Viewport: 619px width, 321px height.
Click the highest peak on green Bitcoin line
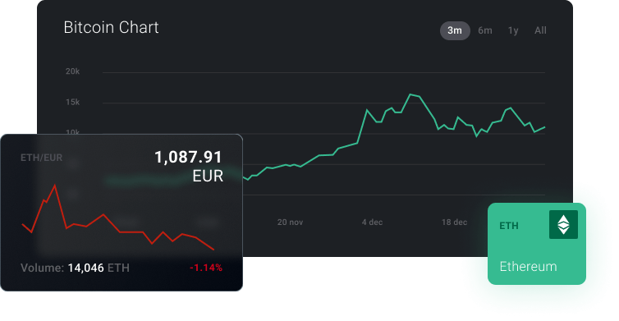point(410,94)
